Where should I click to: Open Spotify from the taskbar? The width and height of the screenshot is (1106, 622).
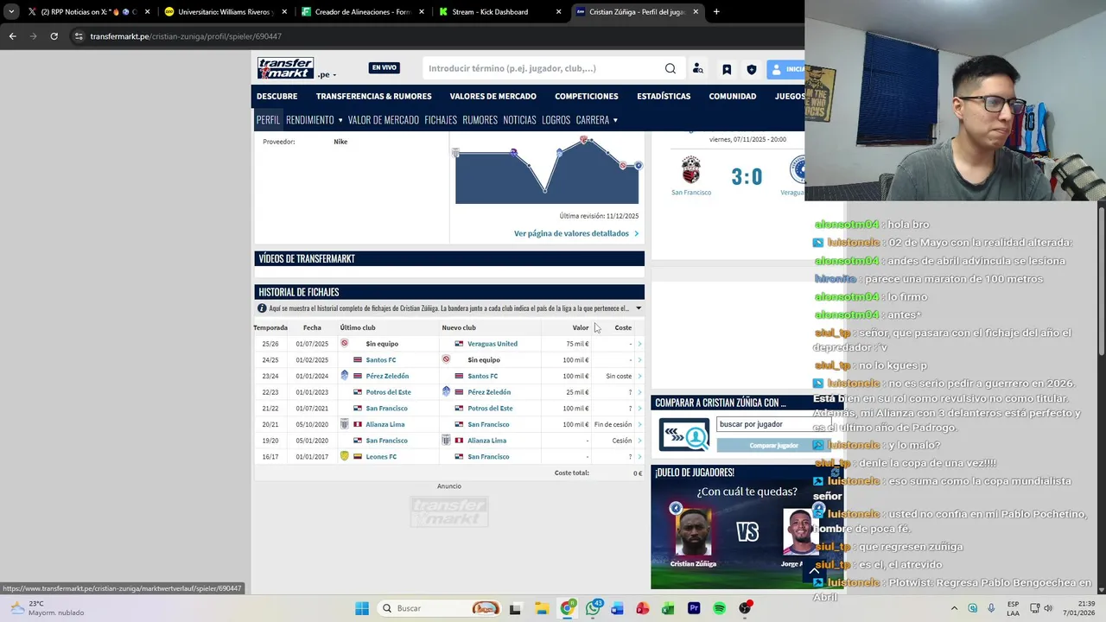pyautogui.click(x=719, y=608)
